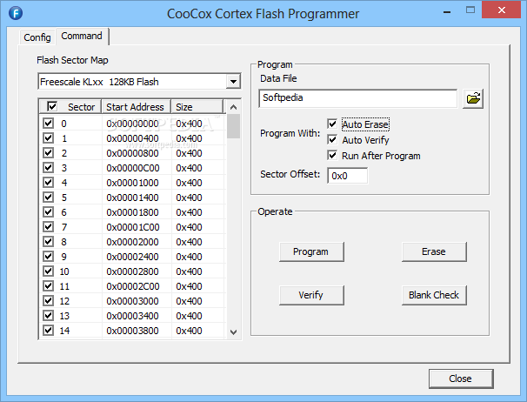Toggle sector 6 checkbox
This screenshot has height=402, width=527.
[x=48, y=212]
